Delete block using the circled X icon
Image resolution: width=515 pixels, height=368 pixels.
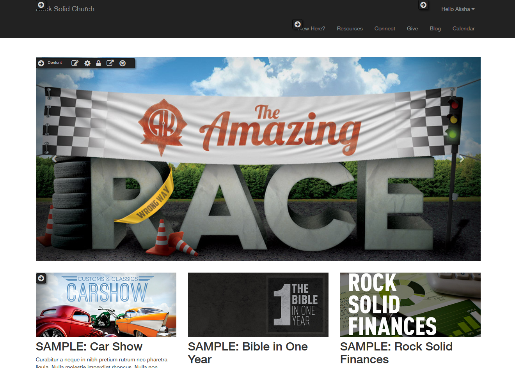[123, 63]
